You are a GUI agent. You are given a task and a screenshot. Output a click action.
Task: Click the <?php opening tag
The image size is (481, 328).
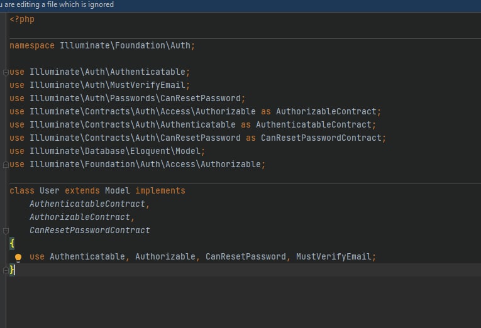click(22, 19)
